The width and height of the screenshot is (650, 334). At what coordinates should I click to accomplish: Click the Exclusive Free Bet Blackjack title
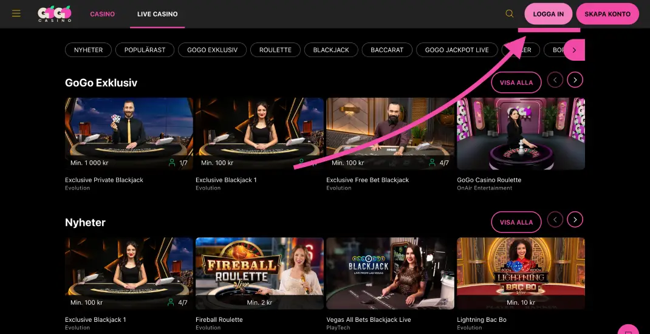click(x=368, y=180)
